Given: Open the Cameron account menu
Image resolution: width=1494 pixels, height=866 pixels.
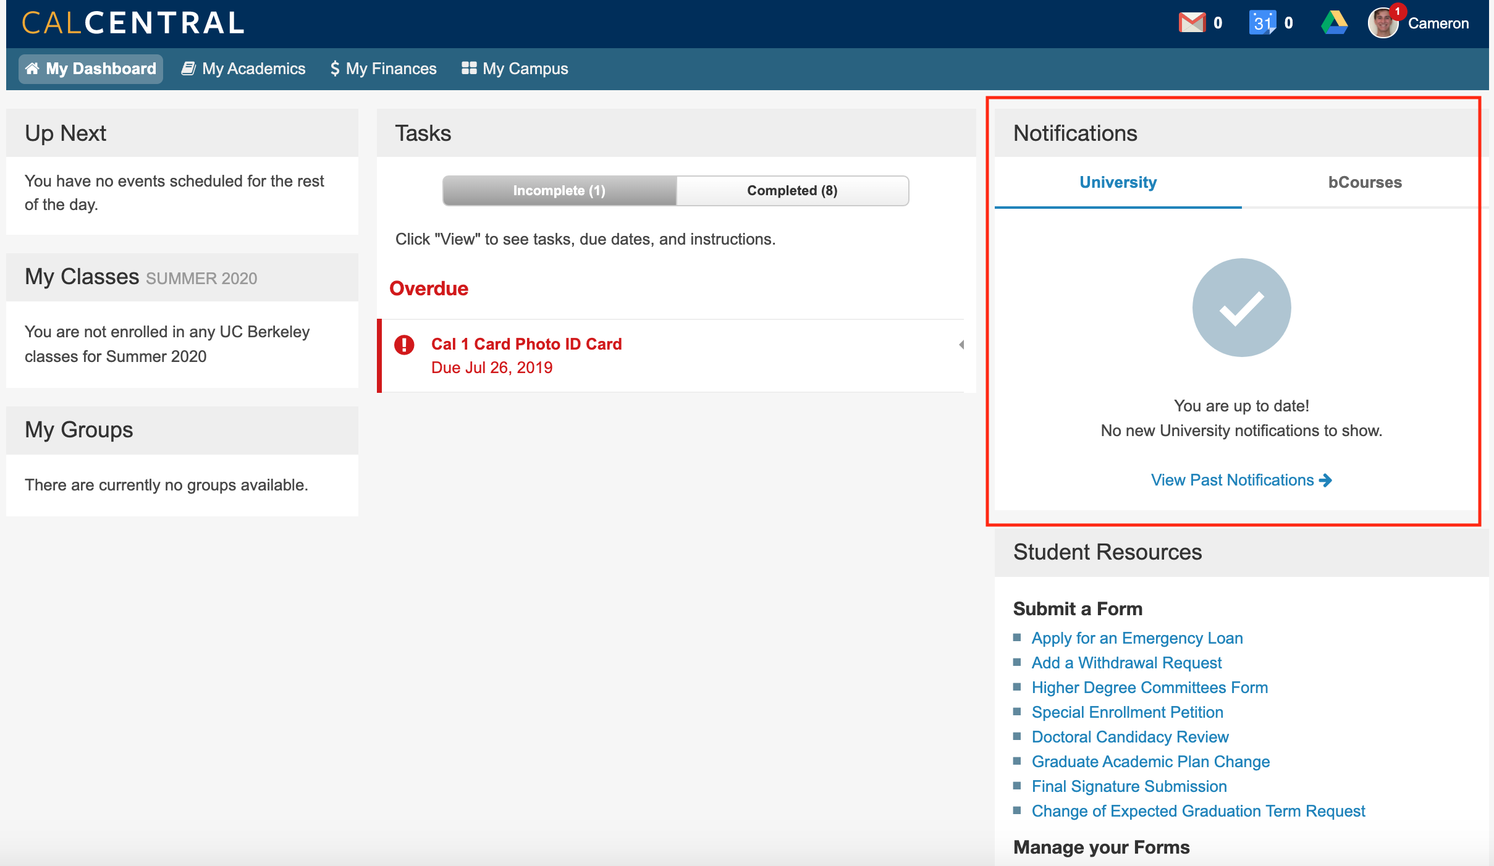Looking at the screenshot, I should point(1438,23).
